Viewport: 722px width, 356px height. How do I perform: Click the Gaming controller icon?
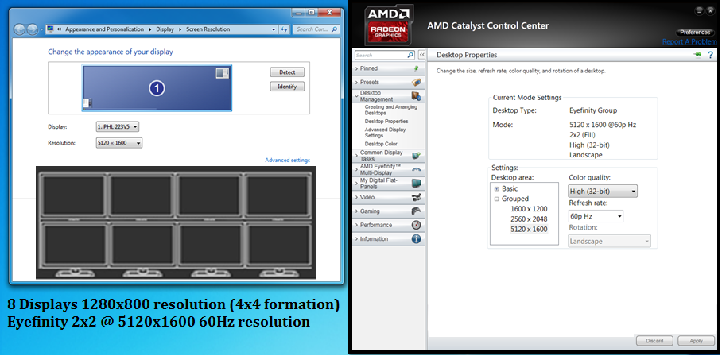(416, 211)
